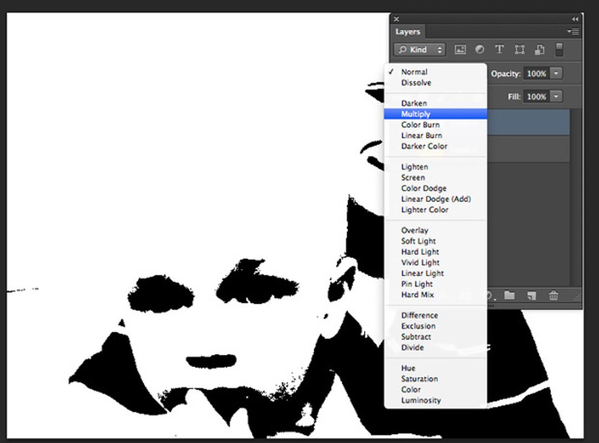Choose Luminosity in the blend list
Viewport: 599px width, 443px height.
point(421,400)
